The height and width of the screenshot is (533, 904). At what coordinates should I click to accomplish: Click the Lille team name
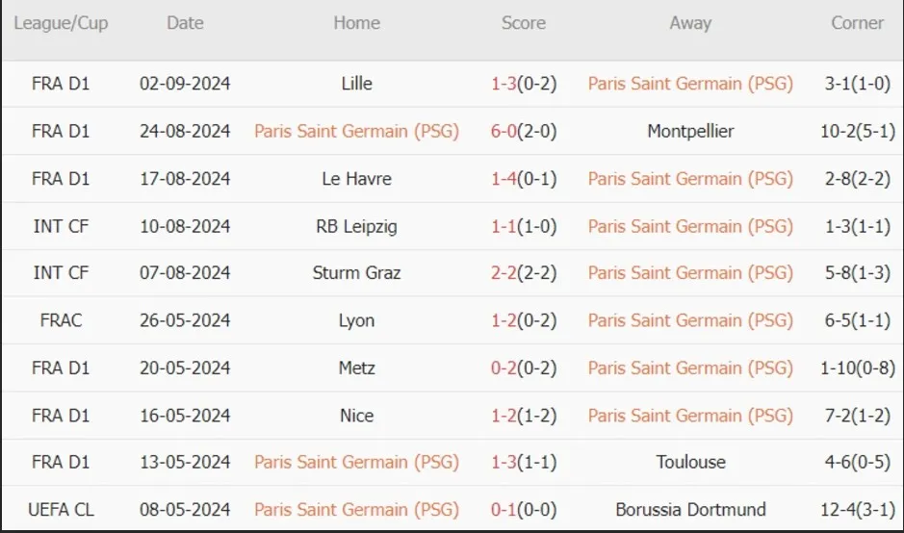coord(356,84)
